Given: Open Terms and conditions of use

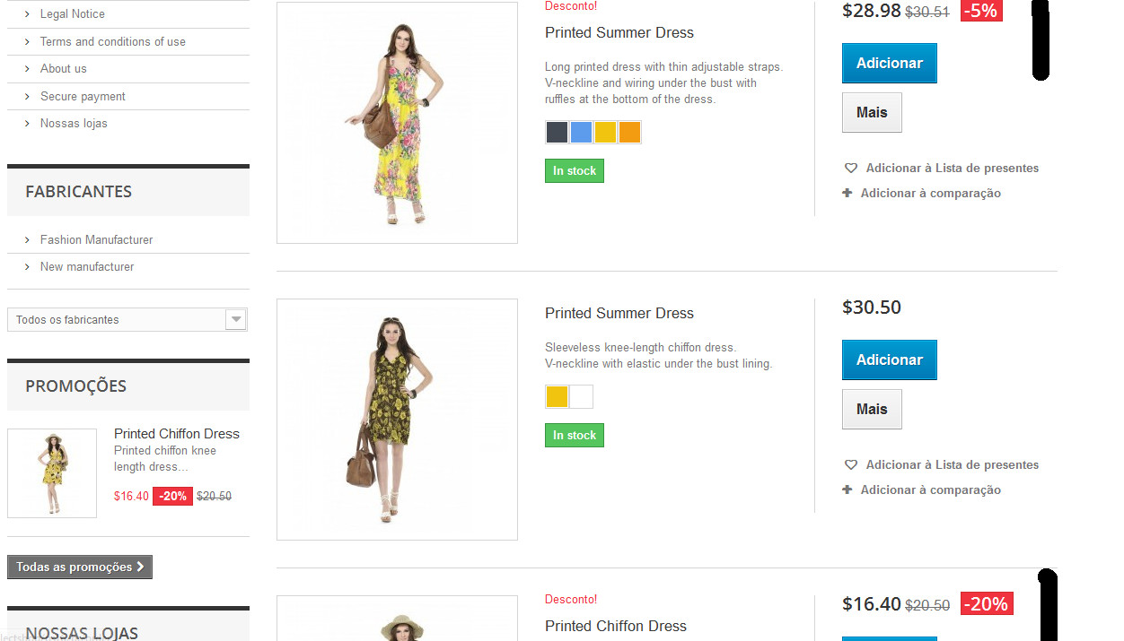Looking at the screenshot, I should (113, 42).
